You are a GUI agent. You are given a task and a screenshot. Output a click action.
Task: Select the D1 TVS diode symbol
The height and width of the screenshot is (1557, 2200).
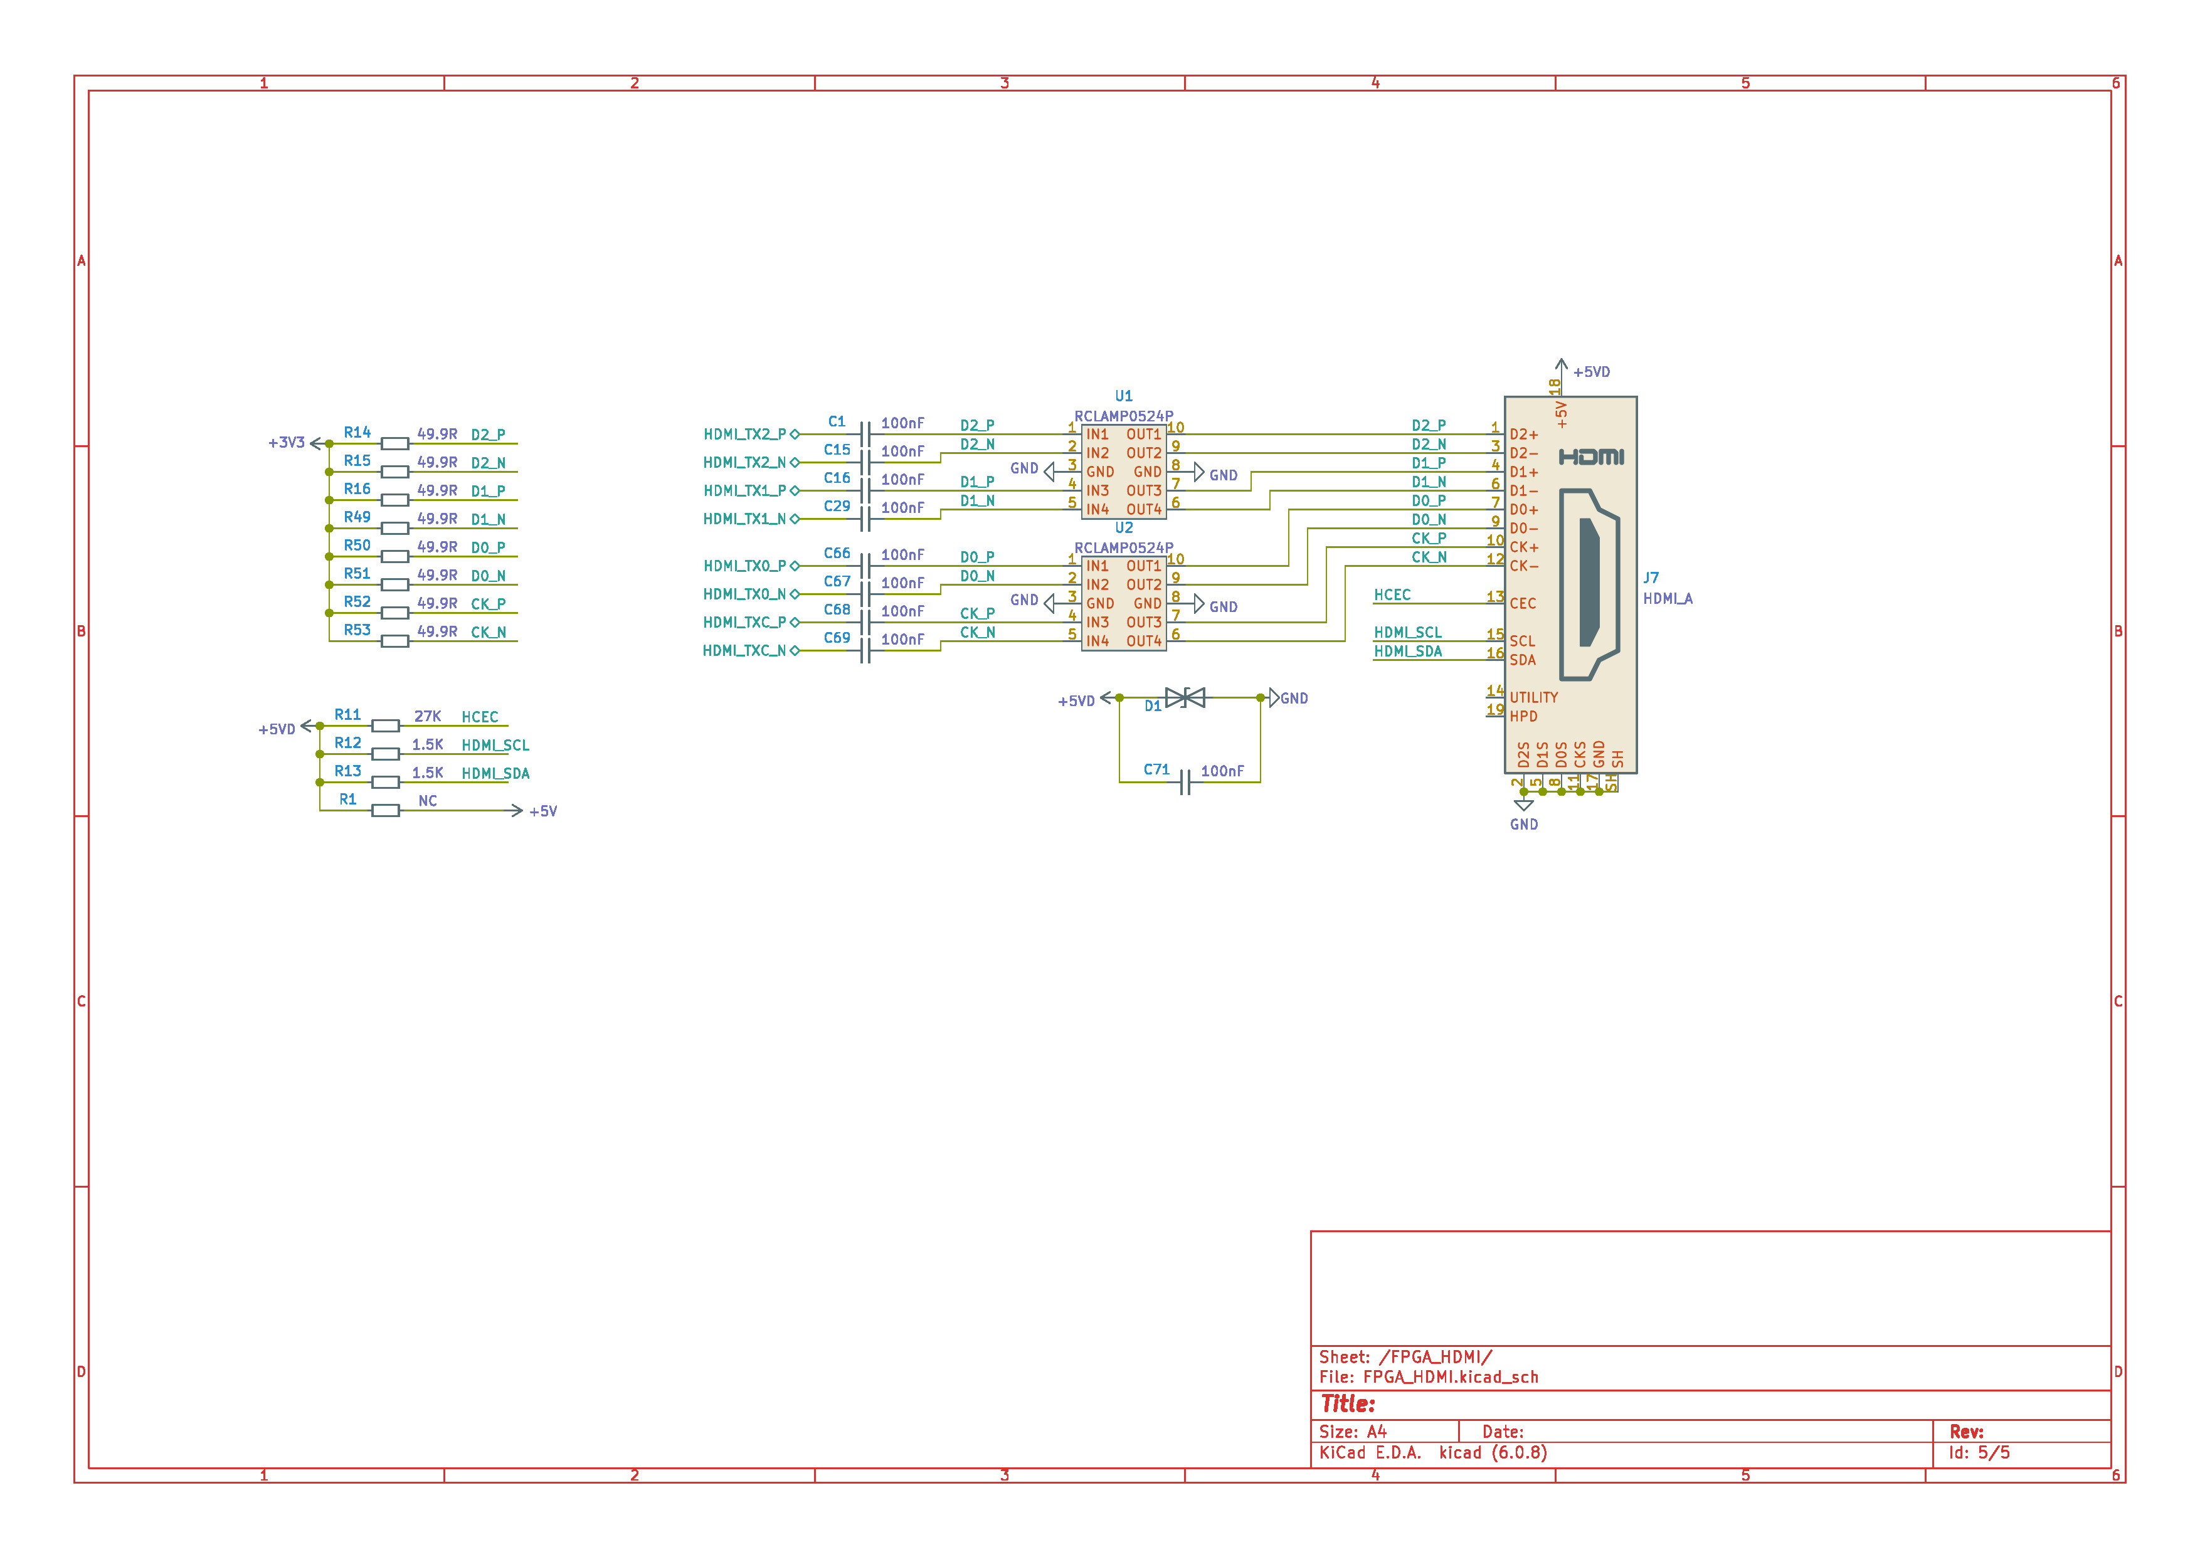(1185, 697)
